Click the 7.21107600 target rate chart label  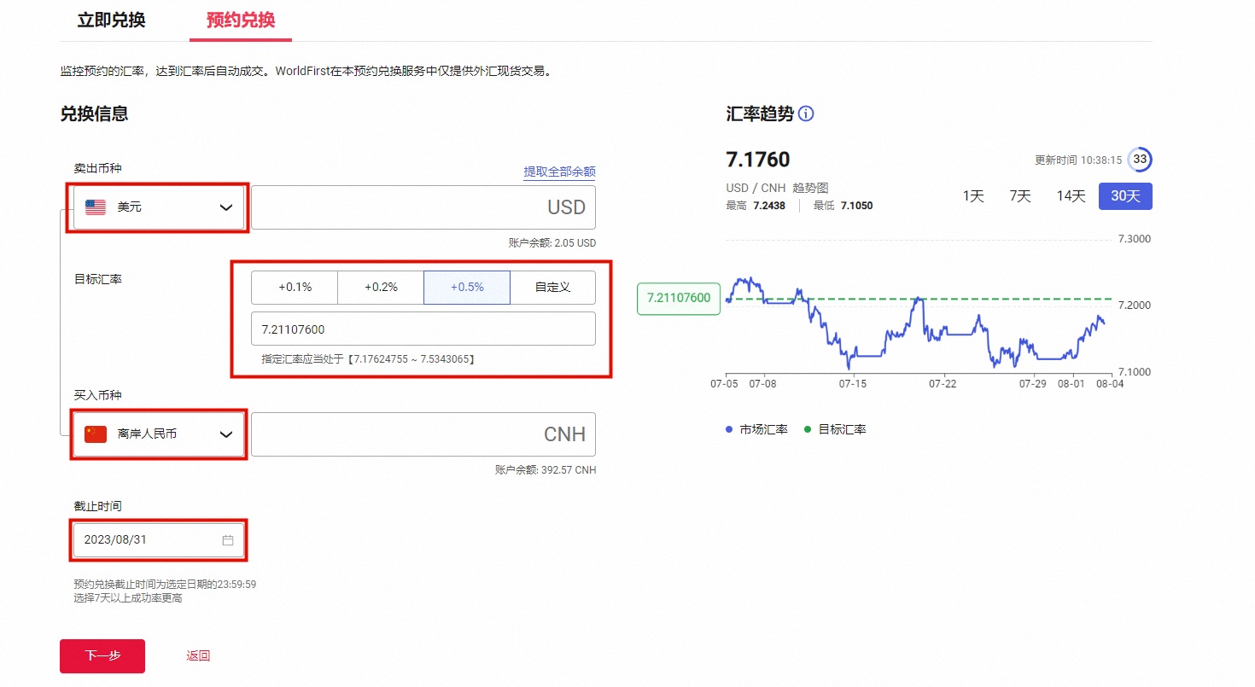coord(679,298)
